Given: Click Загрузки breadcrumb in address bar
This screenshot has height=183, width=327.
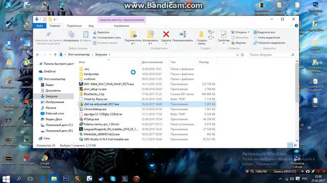Looking at the screenshot, I should [x=101, y=54].
